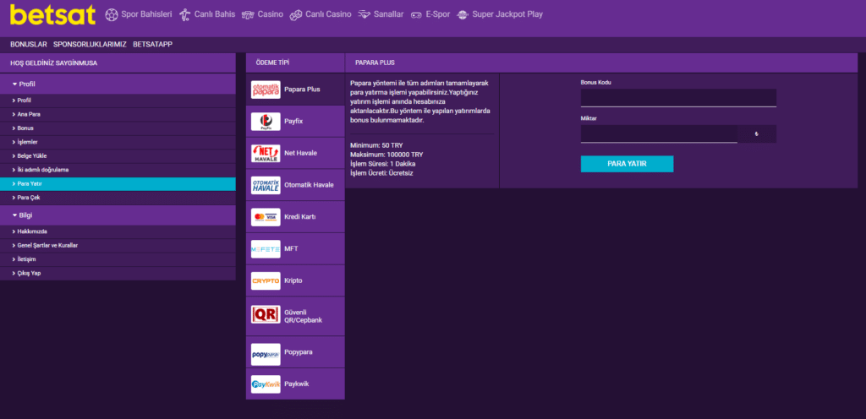
Task: Click the betsat logo
Action: [x=52, y=15]
